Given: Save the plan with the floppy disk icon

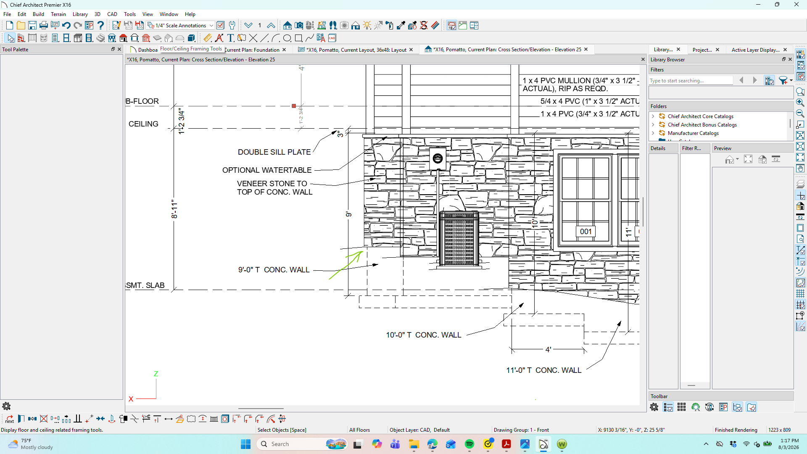Looking at the screenshot, I should pyautogui.click(x=32, y=26).
